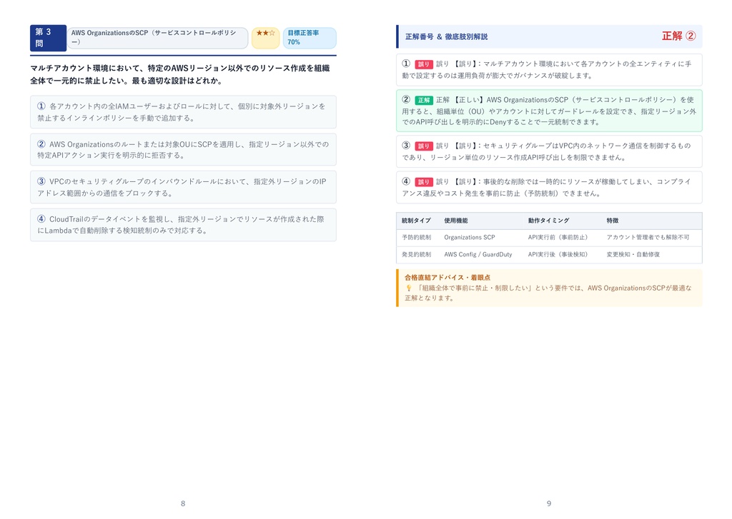
Task: Click page number 9
Action: pos(549,503)
